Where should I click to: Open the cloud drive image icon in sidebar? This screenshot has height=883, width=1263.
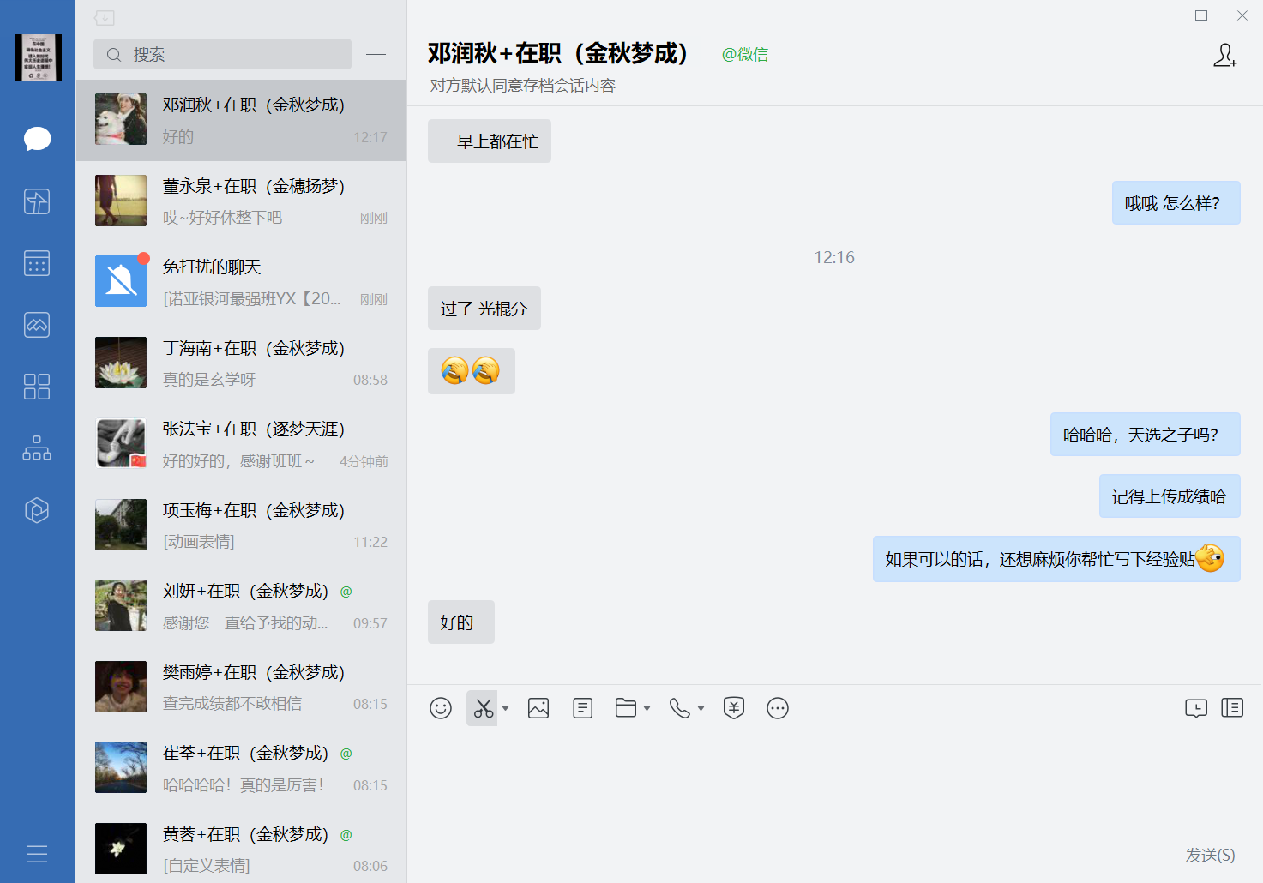(37, 325)
